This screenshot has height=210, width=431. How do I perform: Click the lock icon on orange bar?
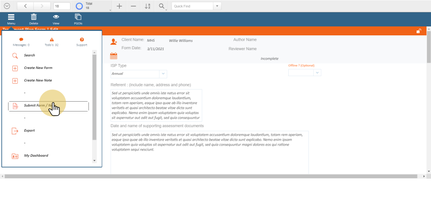click(x=418, y=31)
